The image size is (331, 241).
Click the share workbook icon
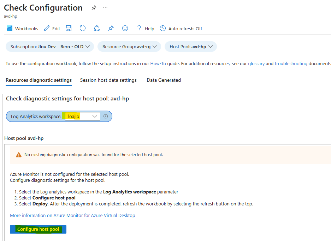pyautogui.click(x=97, y=29)
